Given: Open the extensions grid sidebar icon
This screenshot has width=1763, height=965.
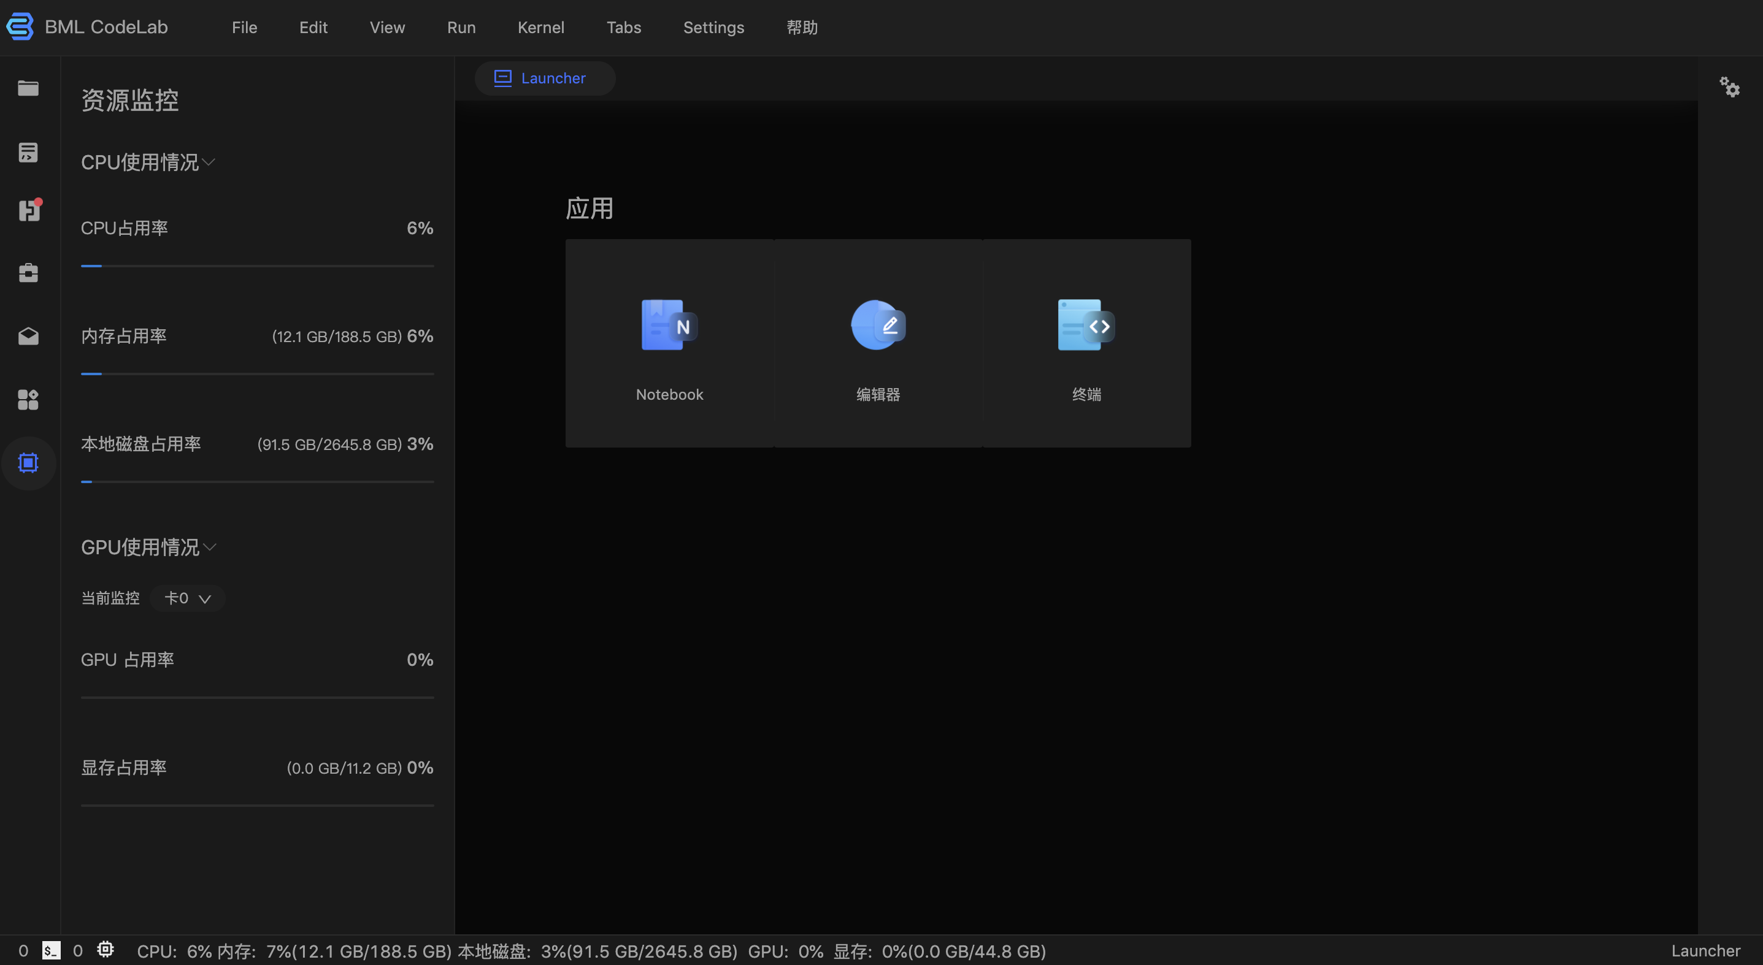Looking at the screenshot, I should click(x=28, y=399).
